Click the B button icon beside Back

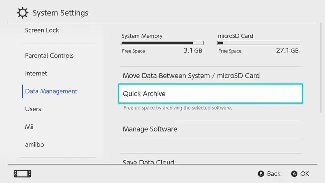pyautogui.click(x=261, y=174)
